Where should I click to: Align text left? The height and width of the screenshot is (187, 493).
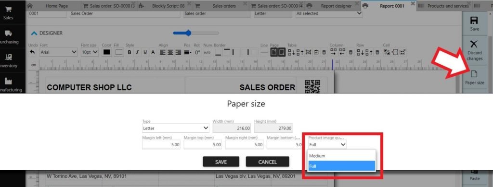click(x=163, y=52)
